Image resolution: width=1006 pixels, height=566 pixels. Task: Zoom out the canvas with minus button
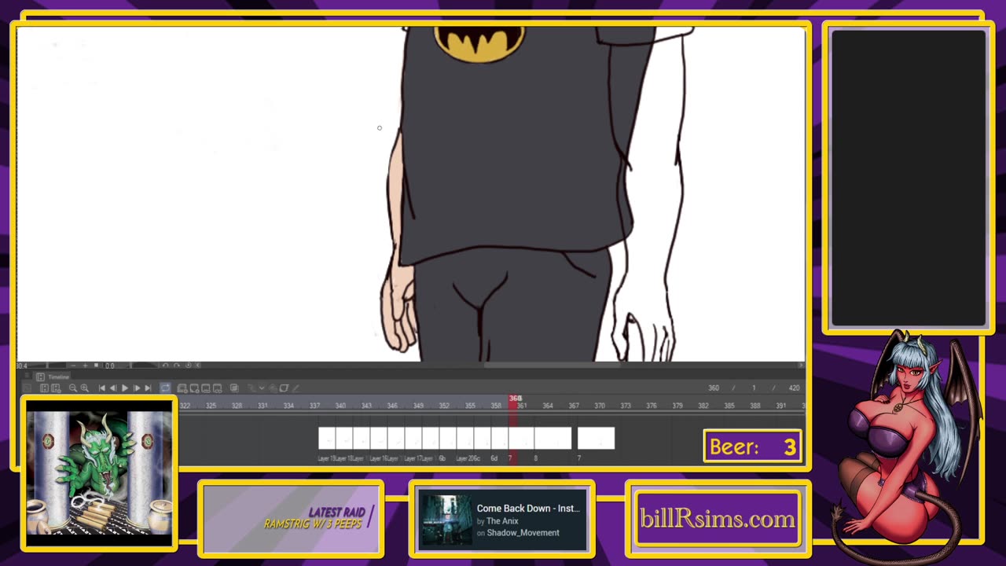pos(74,366)
